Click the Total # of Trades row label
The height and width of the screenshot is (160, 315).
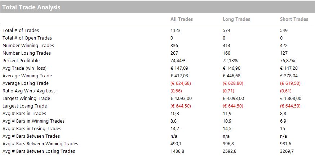21,31
